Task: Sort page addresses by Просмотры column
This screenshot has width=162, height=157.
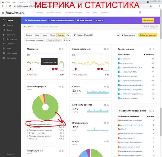Action: click(x=149, y=55)
